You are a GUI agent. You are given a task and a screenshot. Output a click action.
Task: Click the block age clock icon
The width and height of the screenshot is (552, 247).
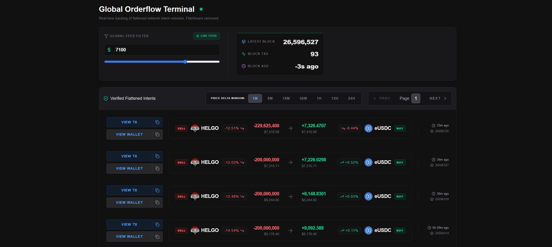point(244,66)
